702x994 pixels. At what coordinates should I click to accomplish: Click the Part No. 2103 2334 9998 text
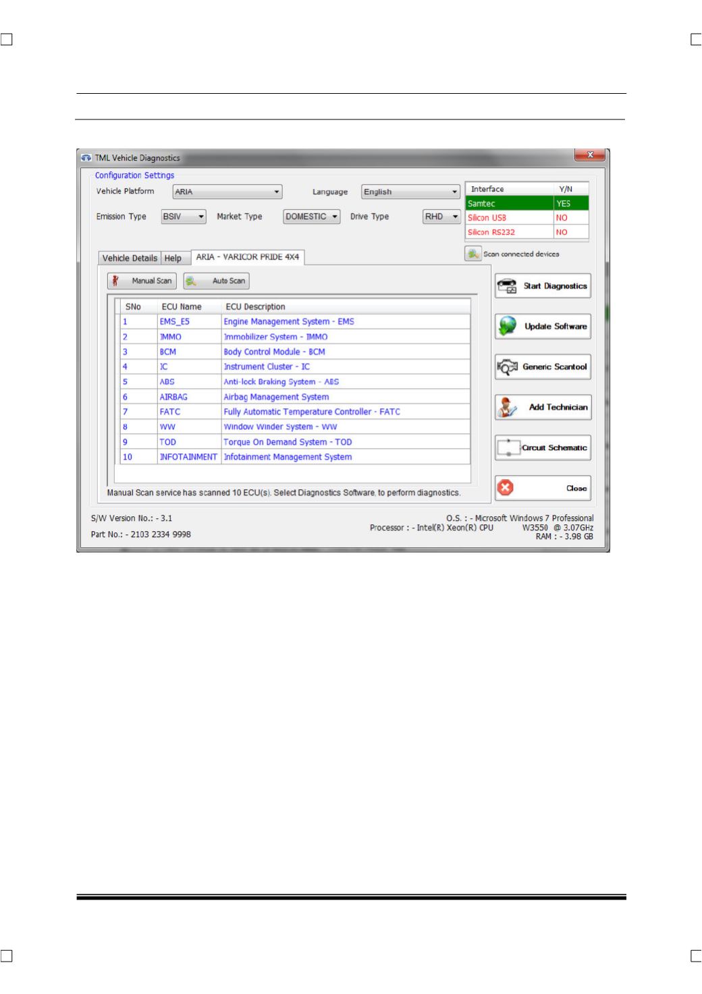(x=141, y=534)
